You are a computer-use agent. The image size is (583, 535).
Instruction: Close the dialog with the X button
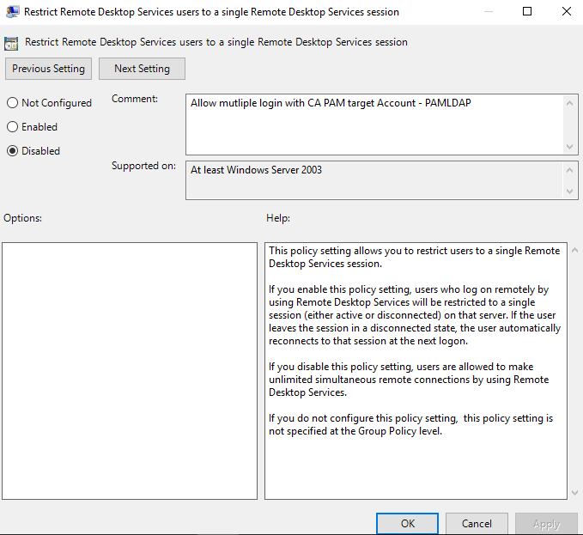point(565,12)
